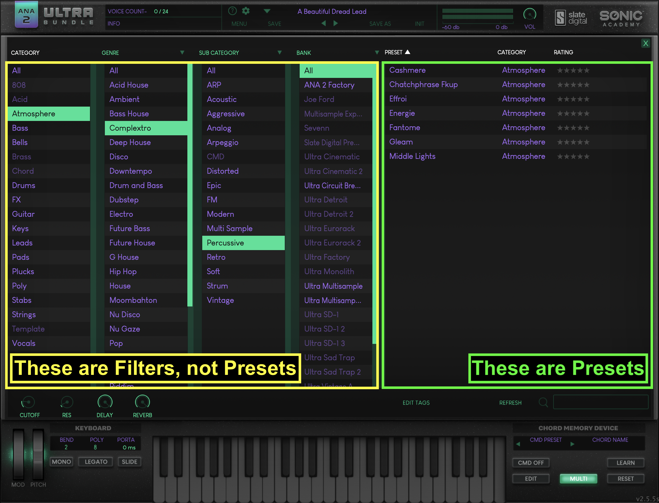The image size is (659, 503).
Task: Click the search magnifier icon
Action: (543, 402)
